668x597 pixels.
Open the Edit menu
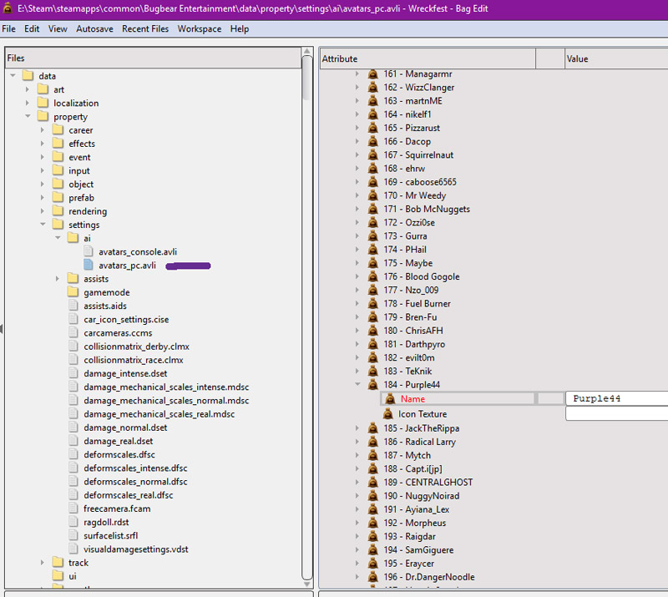pyautogui.click(x=32, y=29)
